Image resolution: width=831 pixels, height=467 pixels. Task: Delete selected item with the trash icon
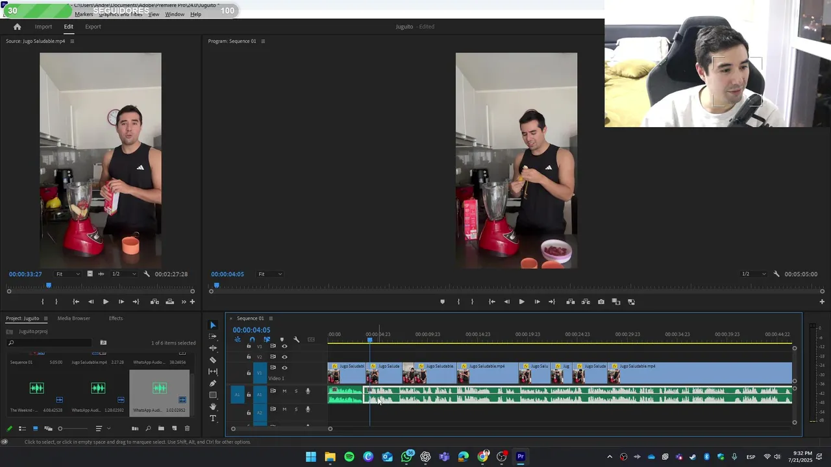[187, 428]
